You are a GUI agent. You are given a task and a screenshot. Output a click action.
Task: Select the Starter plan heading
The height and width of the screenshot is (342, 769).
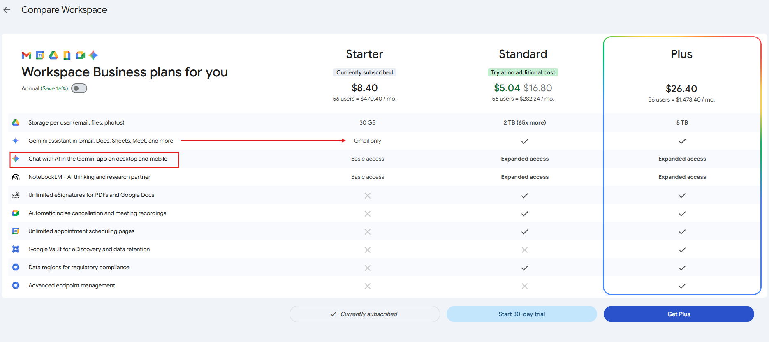[364, 54]
